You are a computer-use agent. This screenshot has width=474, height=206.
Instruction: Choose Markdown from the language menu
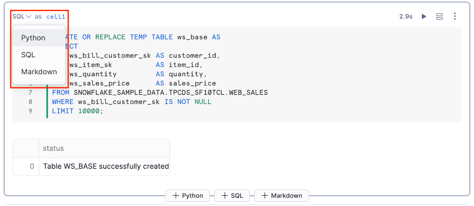click(39, 72)
